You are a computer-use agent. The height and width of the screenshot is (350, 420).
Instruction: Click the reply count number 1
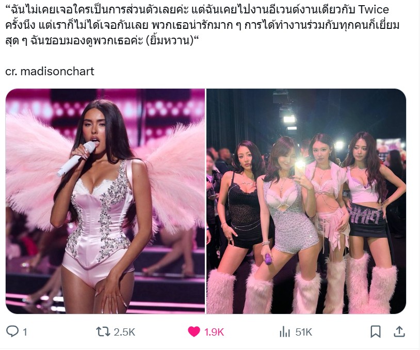(x=25, y=332)
